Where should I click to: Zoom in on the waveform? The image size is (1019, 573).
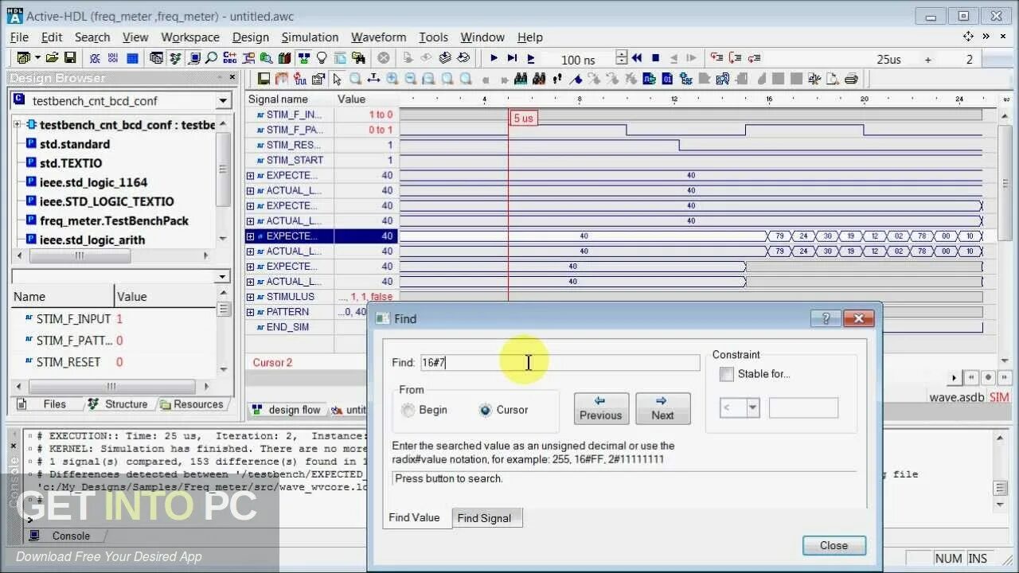pos(392,79)
